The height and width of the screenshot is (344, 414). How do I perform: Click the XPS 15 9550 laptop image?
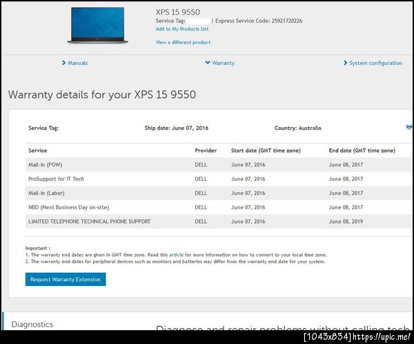click(97, 26)
